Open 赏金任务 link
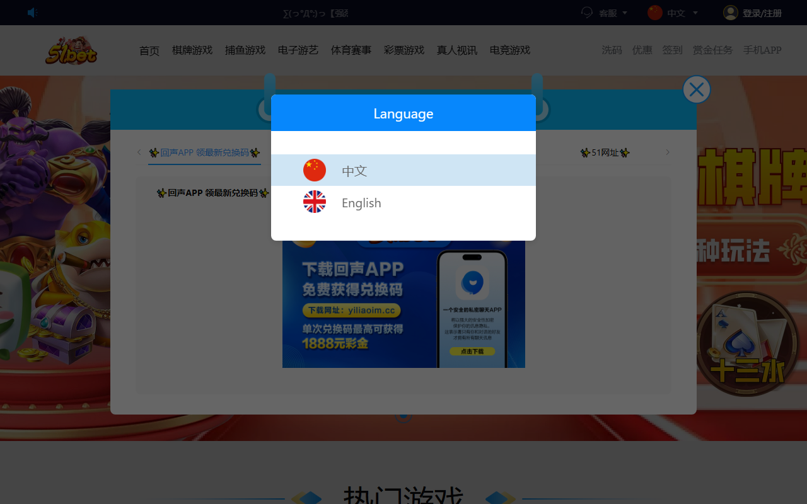The image size is (807, 504). click(x=713, y=50)
